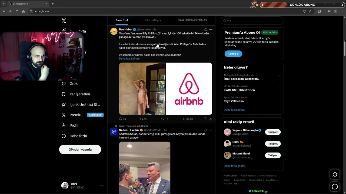Switch to SKALEDUS MORTIMAS tab
The height and width of the screenshot is (194, 346).
click(x=192, y=20)
